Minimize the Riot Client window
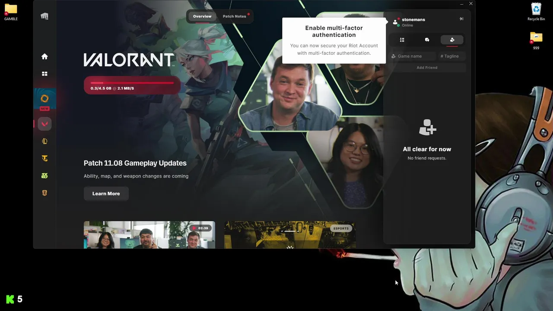 pyautogui.click(x=461, y=3)
